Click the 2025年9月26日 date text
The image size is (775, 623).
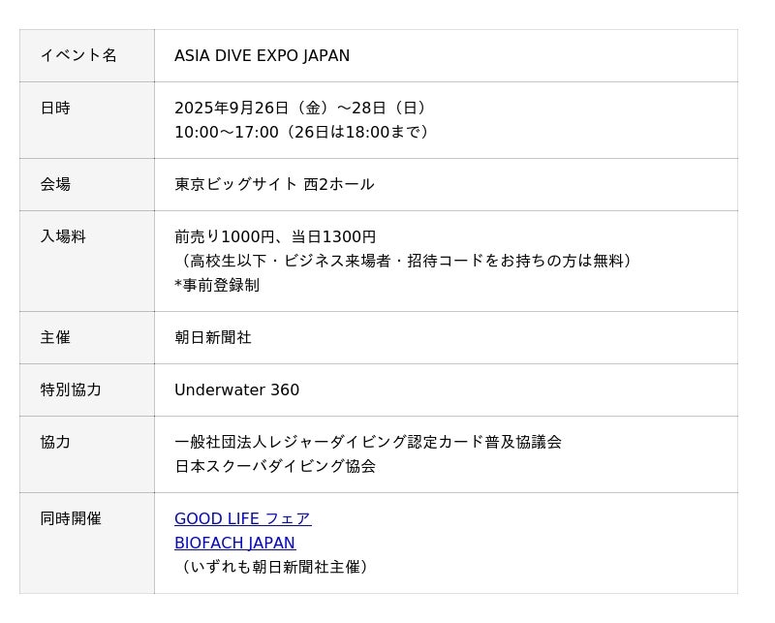click(232, 109)
